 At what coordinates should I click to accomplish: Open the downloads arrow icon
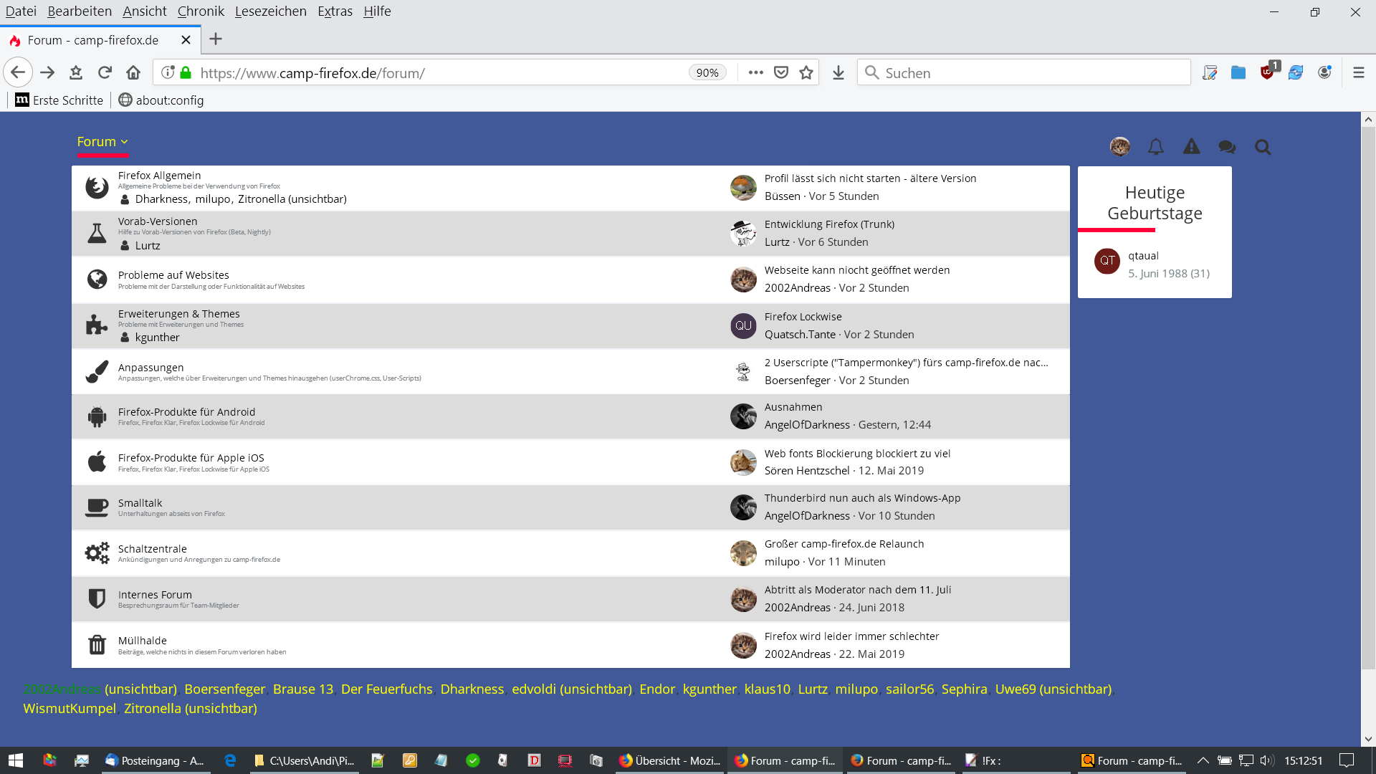(838, 72)
